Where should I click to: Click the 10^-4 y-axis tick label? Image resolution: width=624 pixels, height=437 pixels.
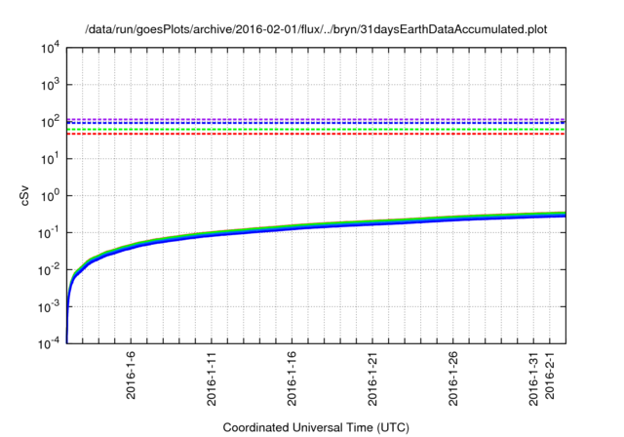coord(49,343)
